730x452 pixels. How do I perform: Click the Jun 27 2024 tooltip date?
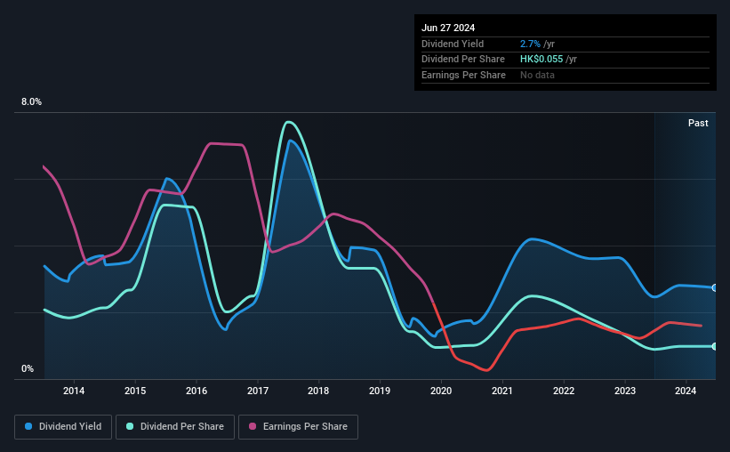pyautogui.click(x=448, y=28)
